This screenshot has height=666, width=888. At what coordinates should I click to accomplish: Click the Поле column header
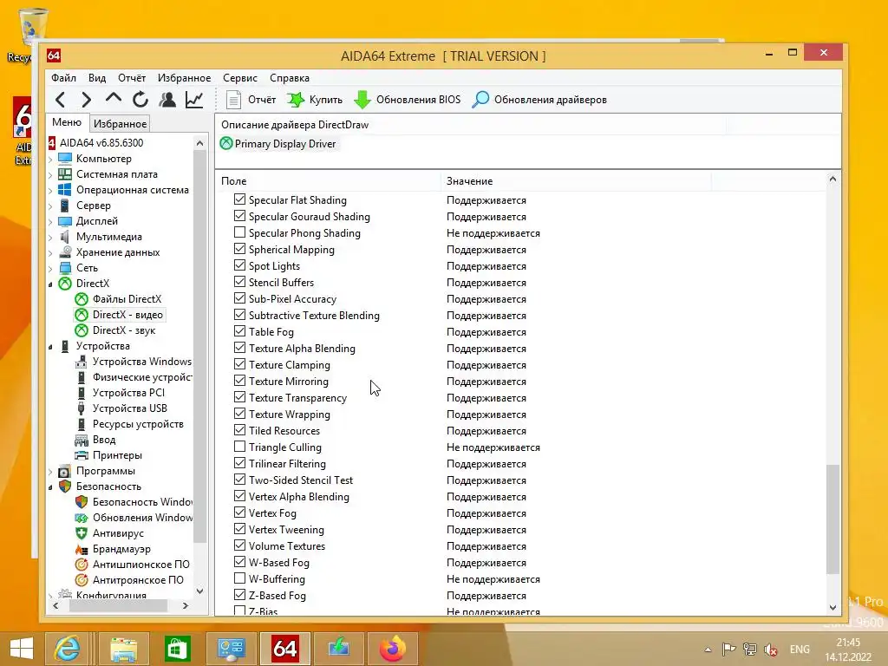click(328, 181)
